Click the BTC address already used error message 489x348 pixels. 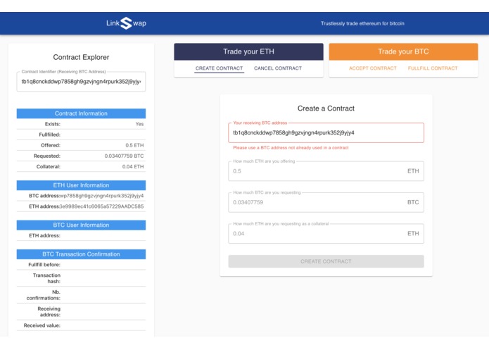pyautogui.click(x=291, y=148)
